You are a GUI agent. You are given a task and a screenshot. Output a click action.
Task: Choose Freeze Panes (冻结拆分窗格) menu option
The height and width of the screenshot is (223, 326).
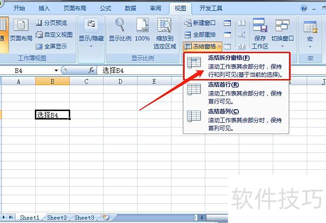click(x=236, y=66)
